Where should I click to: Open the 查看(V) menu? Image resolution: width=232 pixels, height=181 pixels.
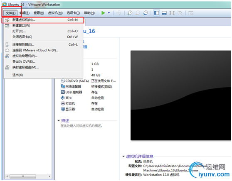pyautogui.click(x=39, y=13)
